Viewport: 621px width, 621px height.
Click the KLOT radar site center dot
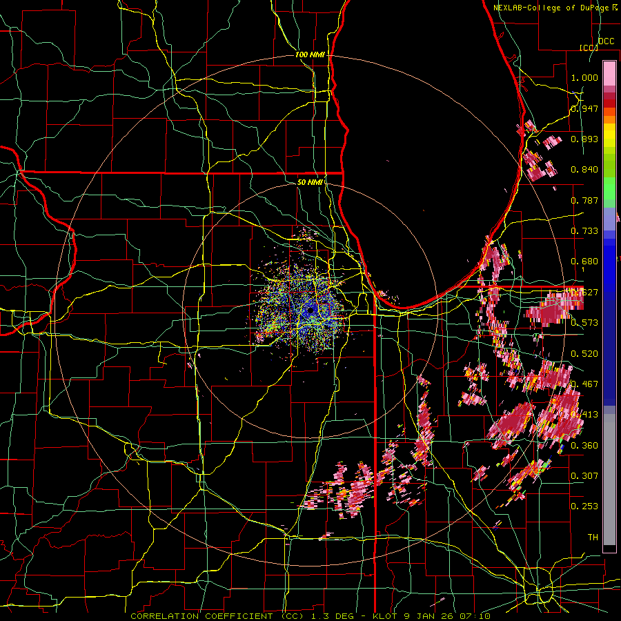click(x=310, y=310)
